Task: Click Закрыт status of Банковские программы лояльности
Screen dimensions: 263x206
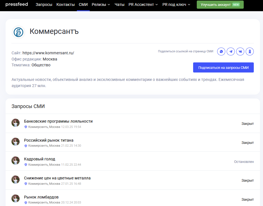Action: 248,123
